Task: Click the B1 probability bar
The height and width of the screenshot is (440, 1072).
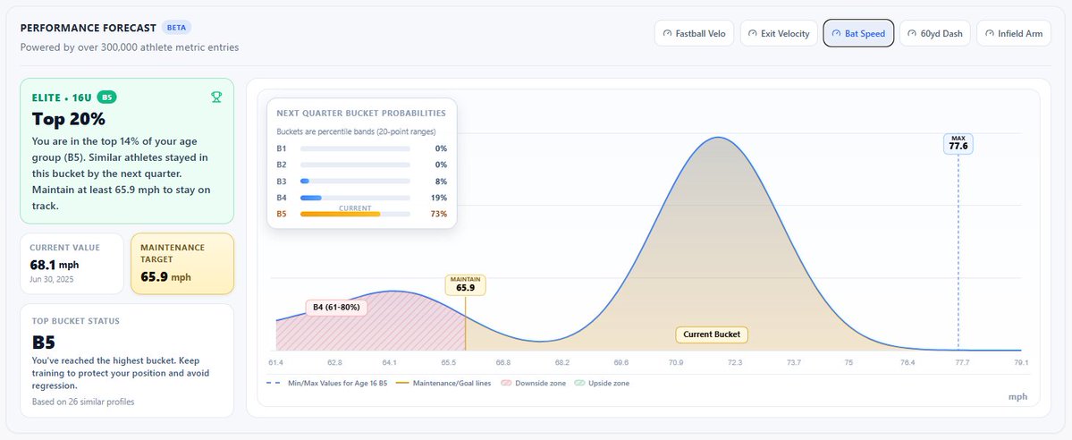Action: pyautogui.click(x=356, y=148)
